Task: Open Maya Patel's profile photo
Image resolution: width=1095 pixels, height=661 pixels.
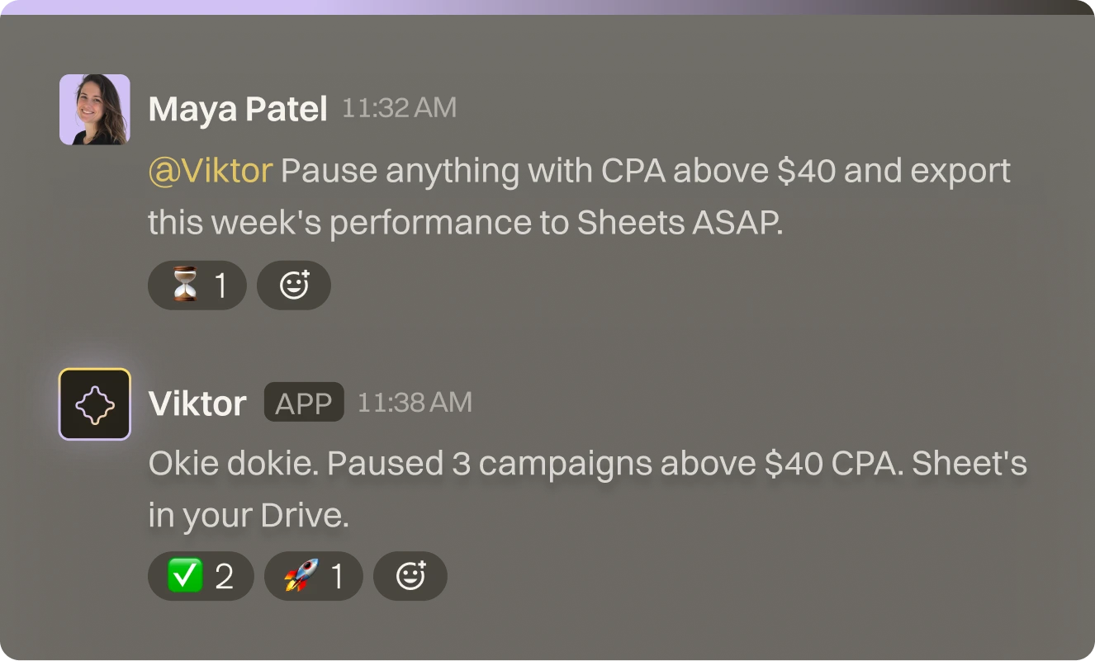Action: click(x=95, y=110)
